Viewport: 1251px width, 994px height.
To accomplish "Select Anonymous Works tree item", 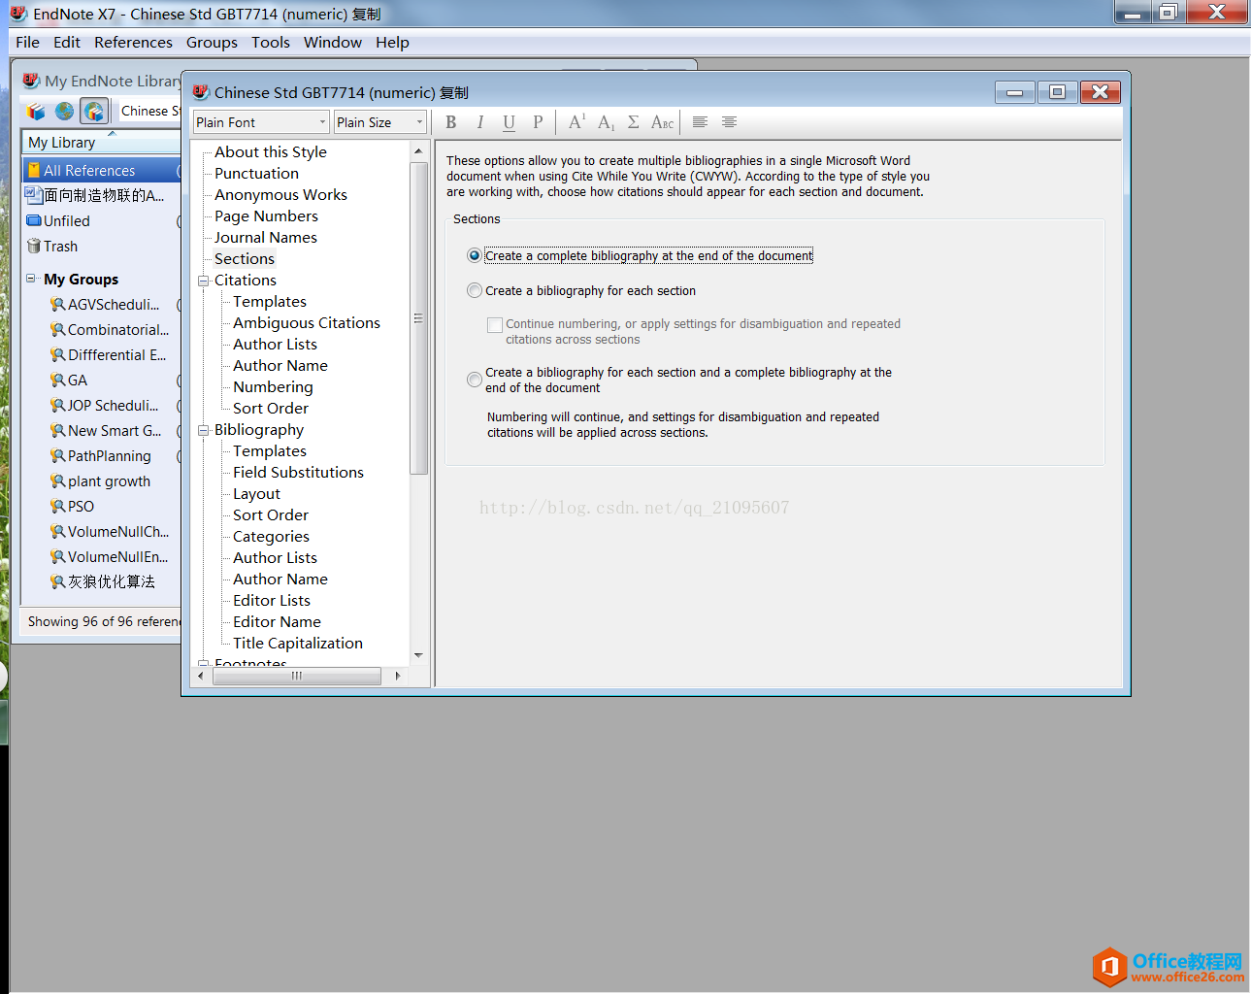I will tap(280, 195).
